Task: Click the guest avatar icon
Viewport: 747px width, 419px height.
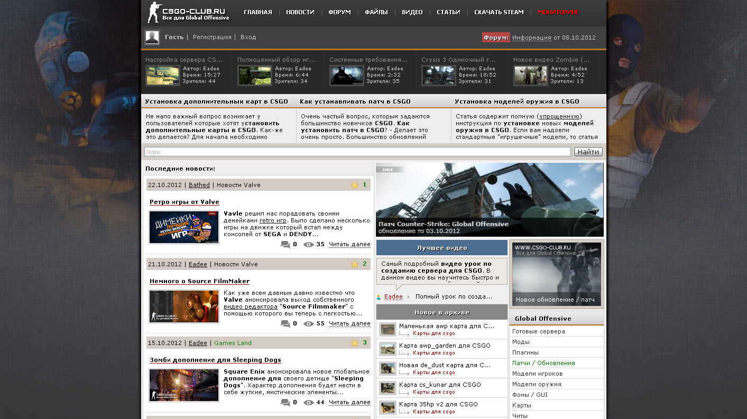Action: [x=152, y=38]
